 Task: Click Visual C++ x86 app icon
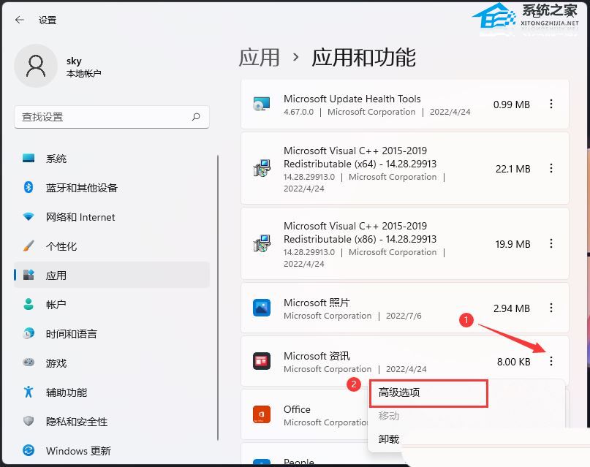click(262, 243)
